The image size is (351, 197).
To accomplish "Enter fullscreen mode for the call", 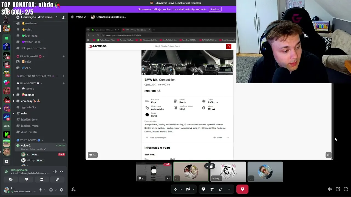I will tap(346, 189).
